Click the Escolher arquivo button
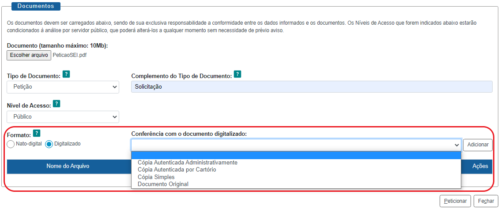 coord(28,55)
